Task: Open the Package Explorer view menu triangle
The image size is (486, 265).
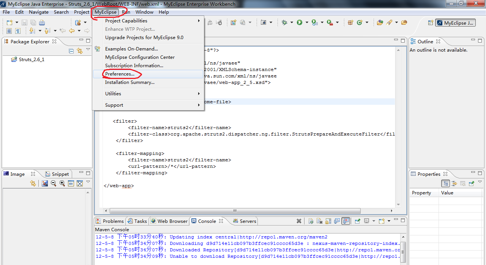Action: 88,49
